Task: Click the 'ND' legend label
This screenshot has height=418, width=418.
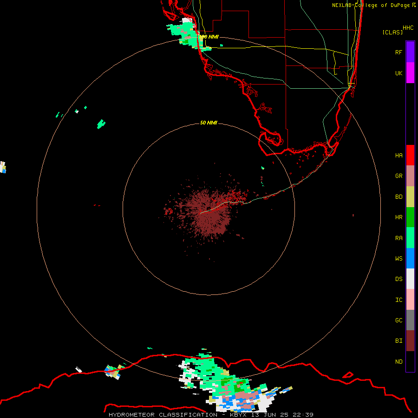Action: [x=399, y=362]
